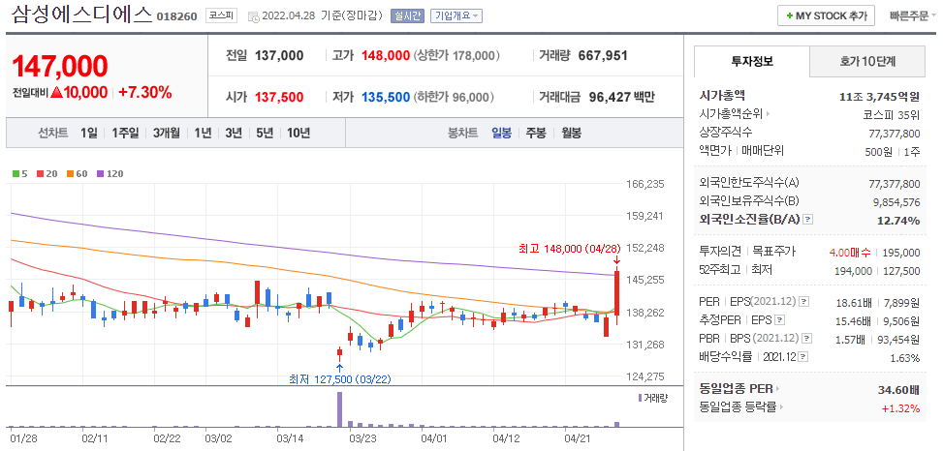Select the 10년 line chart period

(x=299, y=134)
